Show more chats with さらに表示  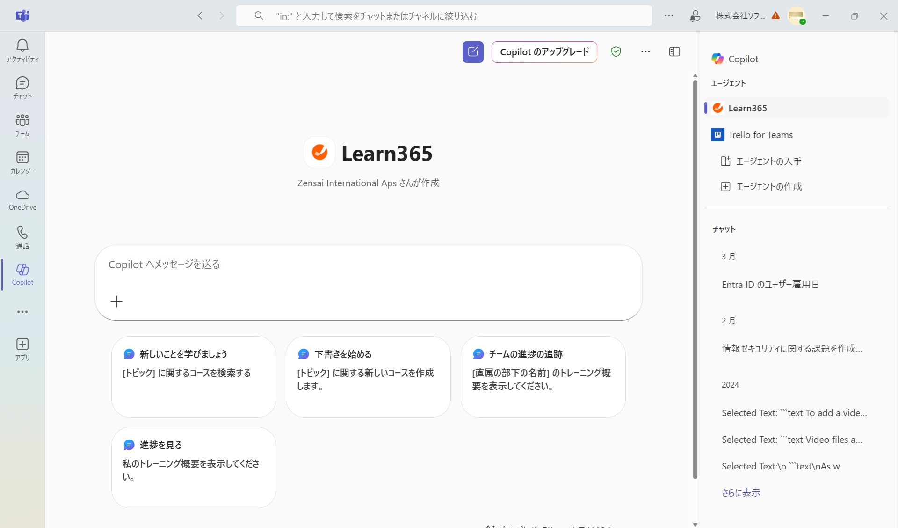(740, 492)
